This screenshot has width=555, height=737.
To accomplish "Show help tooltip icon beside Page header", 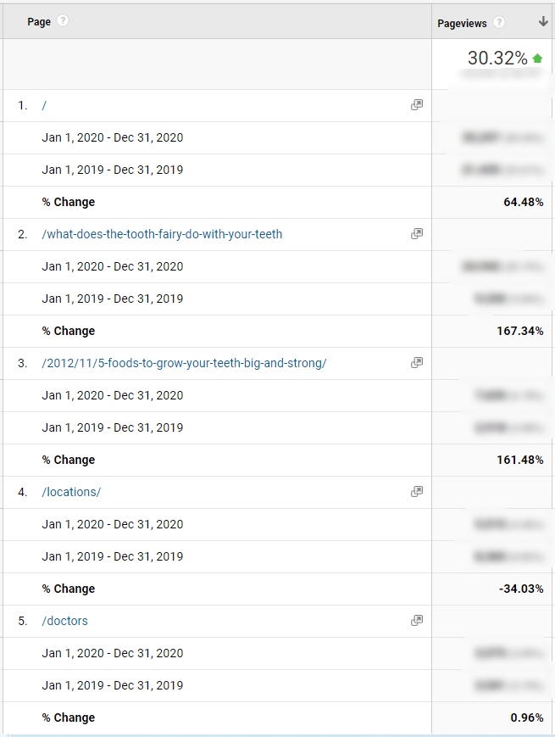I will tap(63, 20).
